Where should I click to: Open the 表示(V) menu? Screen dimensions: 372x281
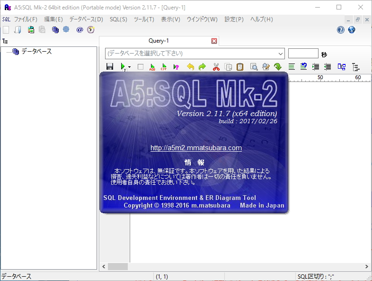click(170, 19)
